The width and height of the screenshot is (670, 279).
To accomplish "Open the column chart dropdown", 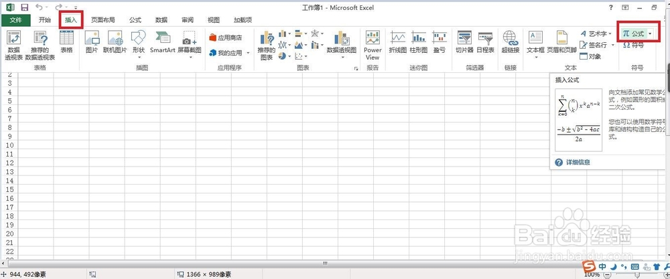I will click(285, 33).
